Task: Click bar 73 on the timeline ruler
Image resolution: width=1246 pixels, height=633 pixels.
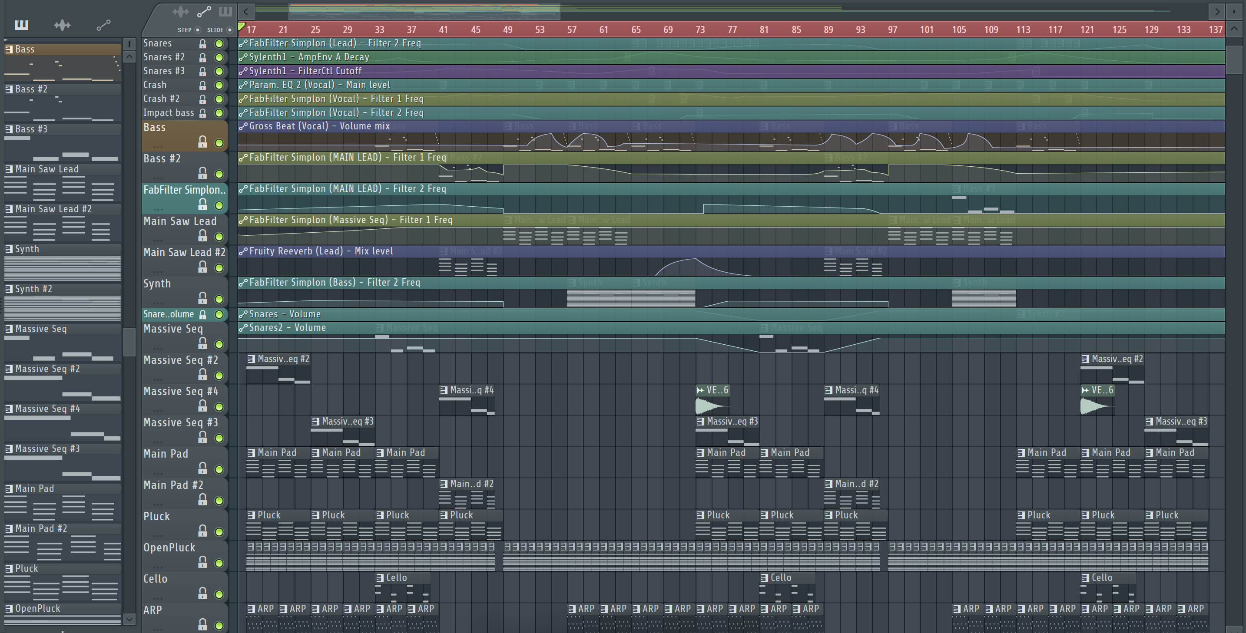Action: tap(700, 30)
